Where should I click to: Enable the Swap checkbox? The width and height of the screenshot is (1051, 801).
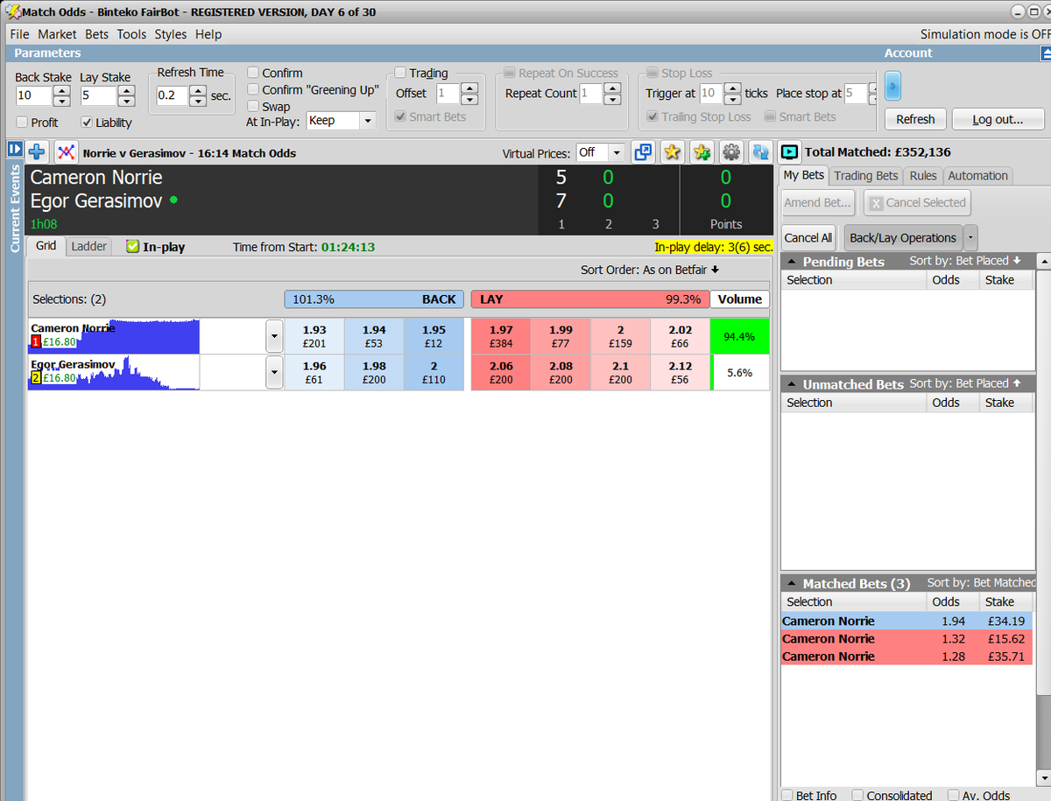pyautogui.click(x=253, y=106)
